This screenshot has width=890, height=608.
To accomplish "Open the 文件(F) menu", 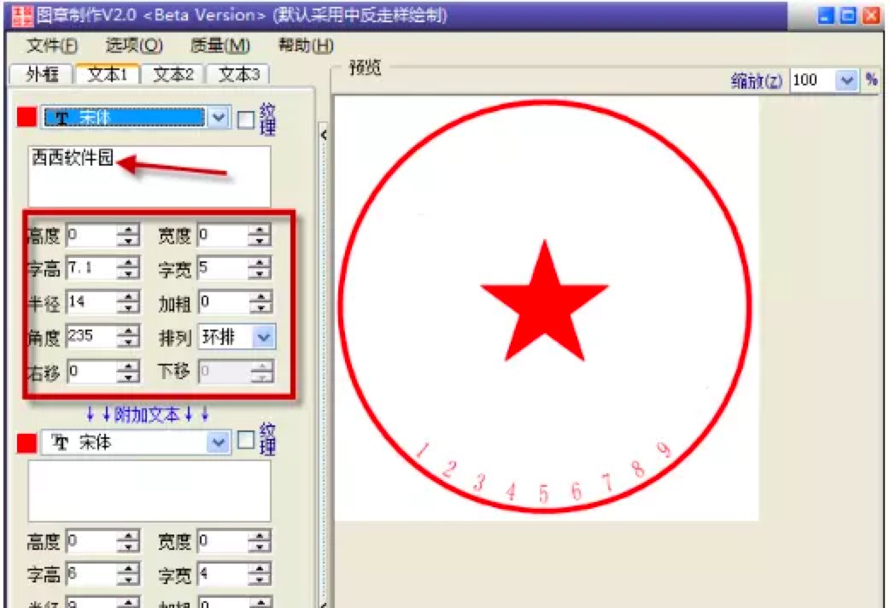I will (52, 45).
